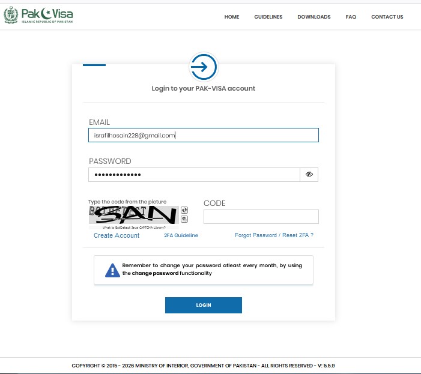The width and height of the screenshot is (421, 374).
Task: Click the circular login arrow icon
Action: [x=203, y=67]
